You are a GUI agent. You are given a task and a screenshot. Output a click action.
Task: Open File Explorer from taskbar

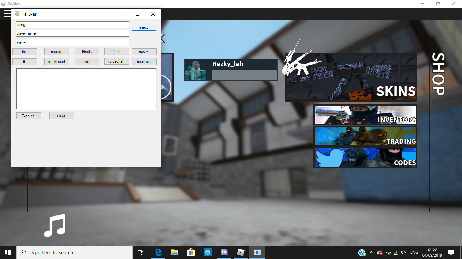[174, 252]
